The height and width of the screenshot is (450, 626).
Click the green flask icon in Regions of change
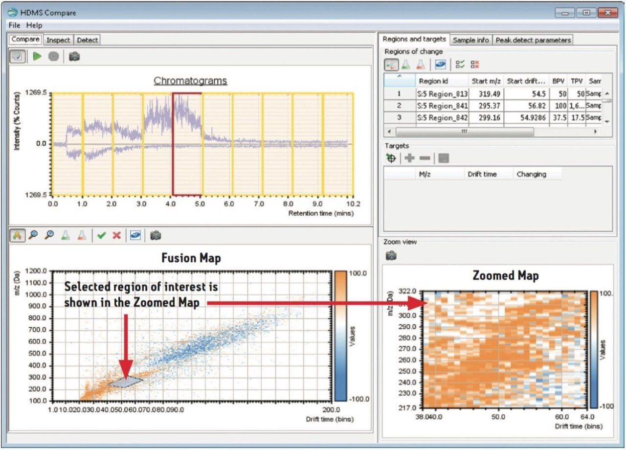tap(406, 64)
